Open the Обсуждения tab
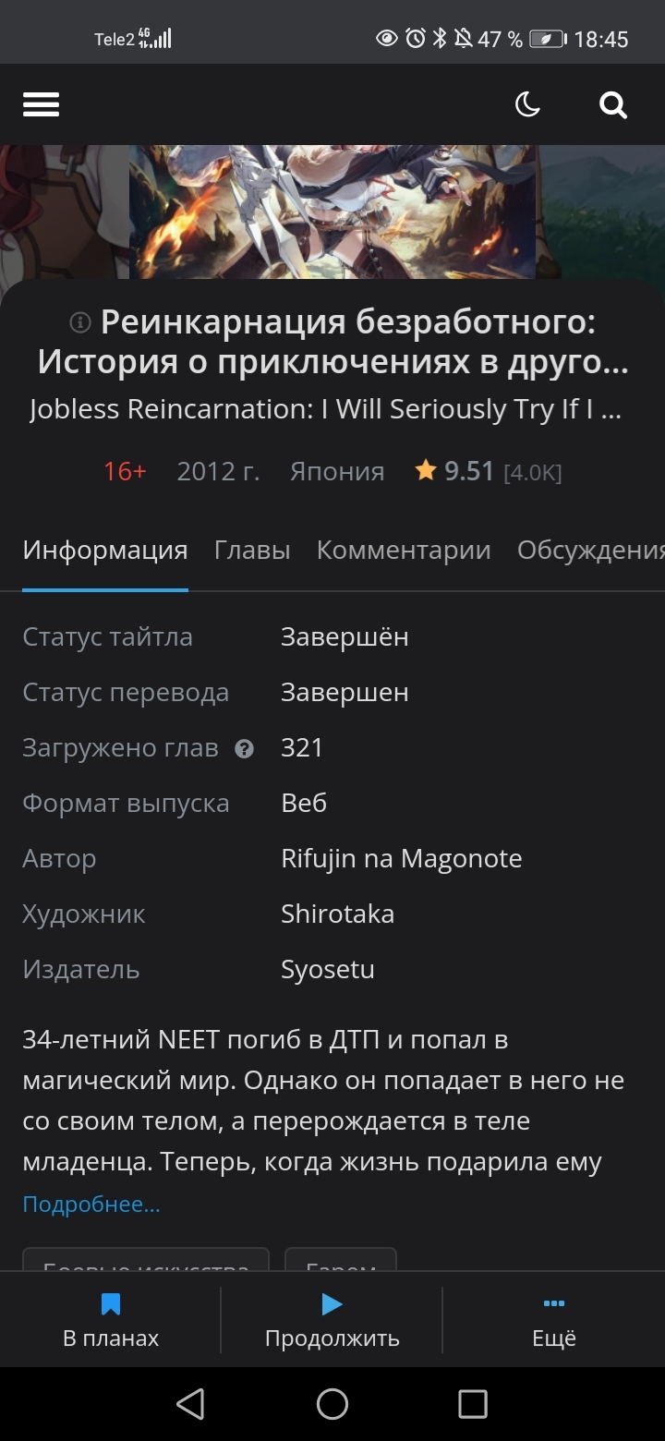This screenshot has width=665, height=1441. tap(591, 551)
